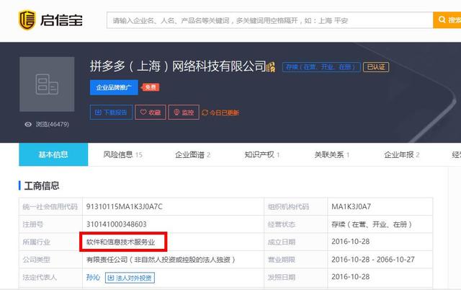Image resolution: width=461 pixels, height=290 pixels.
Task: Click the 工商信息 section heading
Action: (x=42, y=186)
